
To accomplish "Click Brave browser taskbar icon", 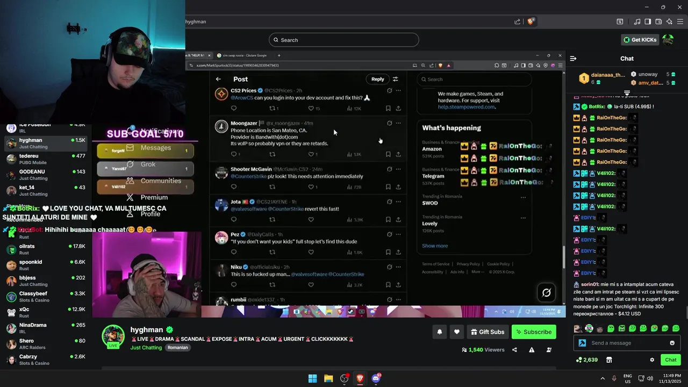I will (x=360, y=378).
